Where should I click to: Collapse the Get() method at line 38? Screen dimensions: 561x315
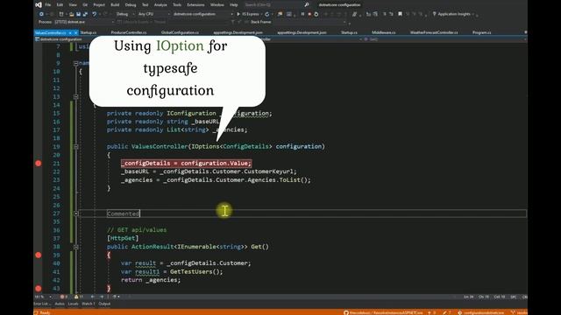[x=76, y=247]
